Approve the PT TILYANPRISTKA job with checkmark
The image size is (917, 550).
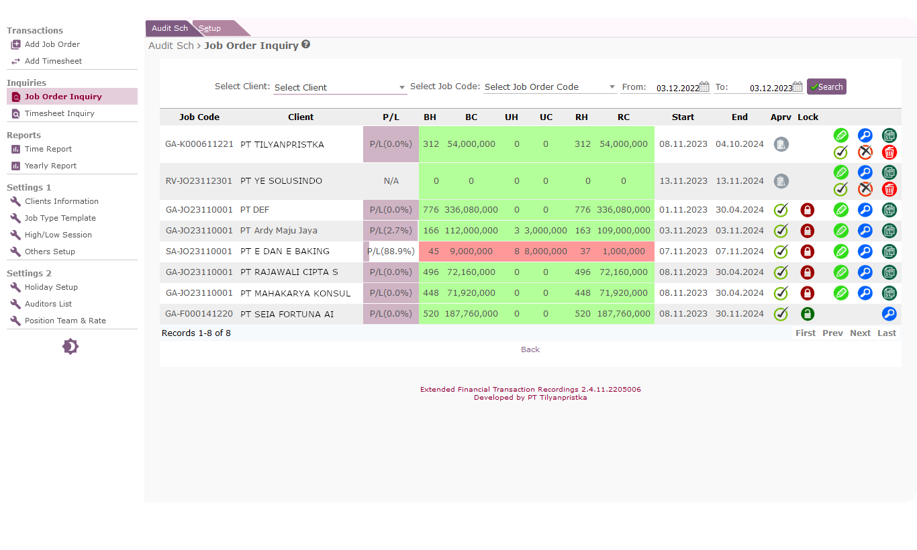(841, 152)
